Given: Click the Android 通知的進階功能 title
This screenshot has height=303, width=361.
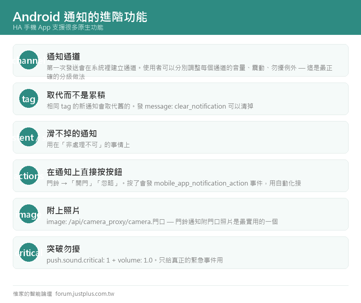Looking at the screenshot, I should pyautogui.click(x=80, y=16).
